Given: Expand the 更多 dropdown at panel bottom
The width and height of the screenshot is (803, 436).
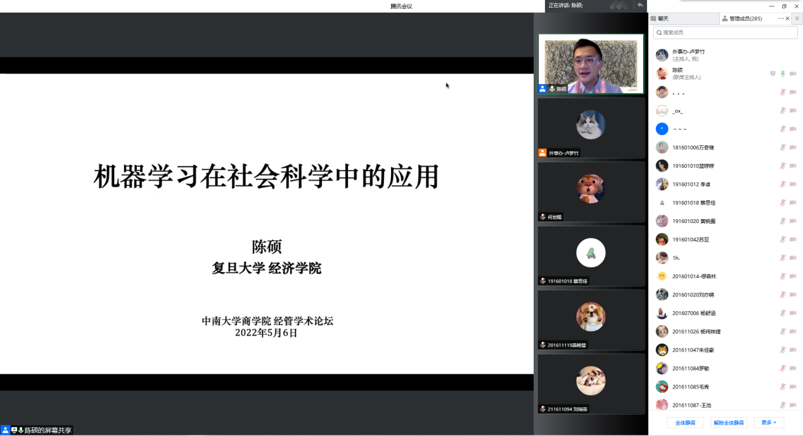Looking at the screenshot, I should (769, 423).
